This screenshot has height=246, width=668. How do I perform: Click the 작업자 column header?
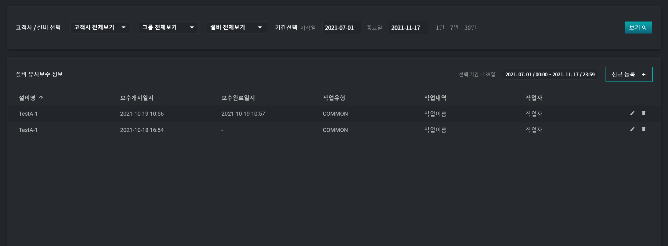pos(534,98)
